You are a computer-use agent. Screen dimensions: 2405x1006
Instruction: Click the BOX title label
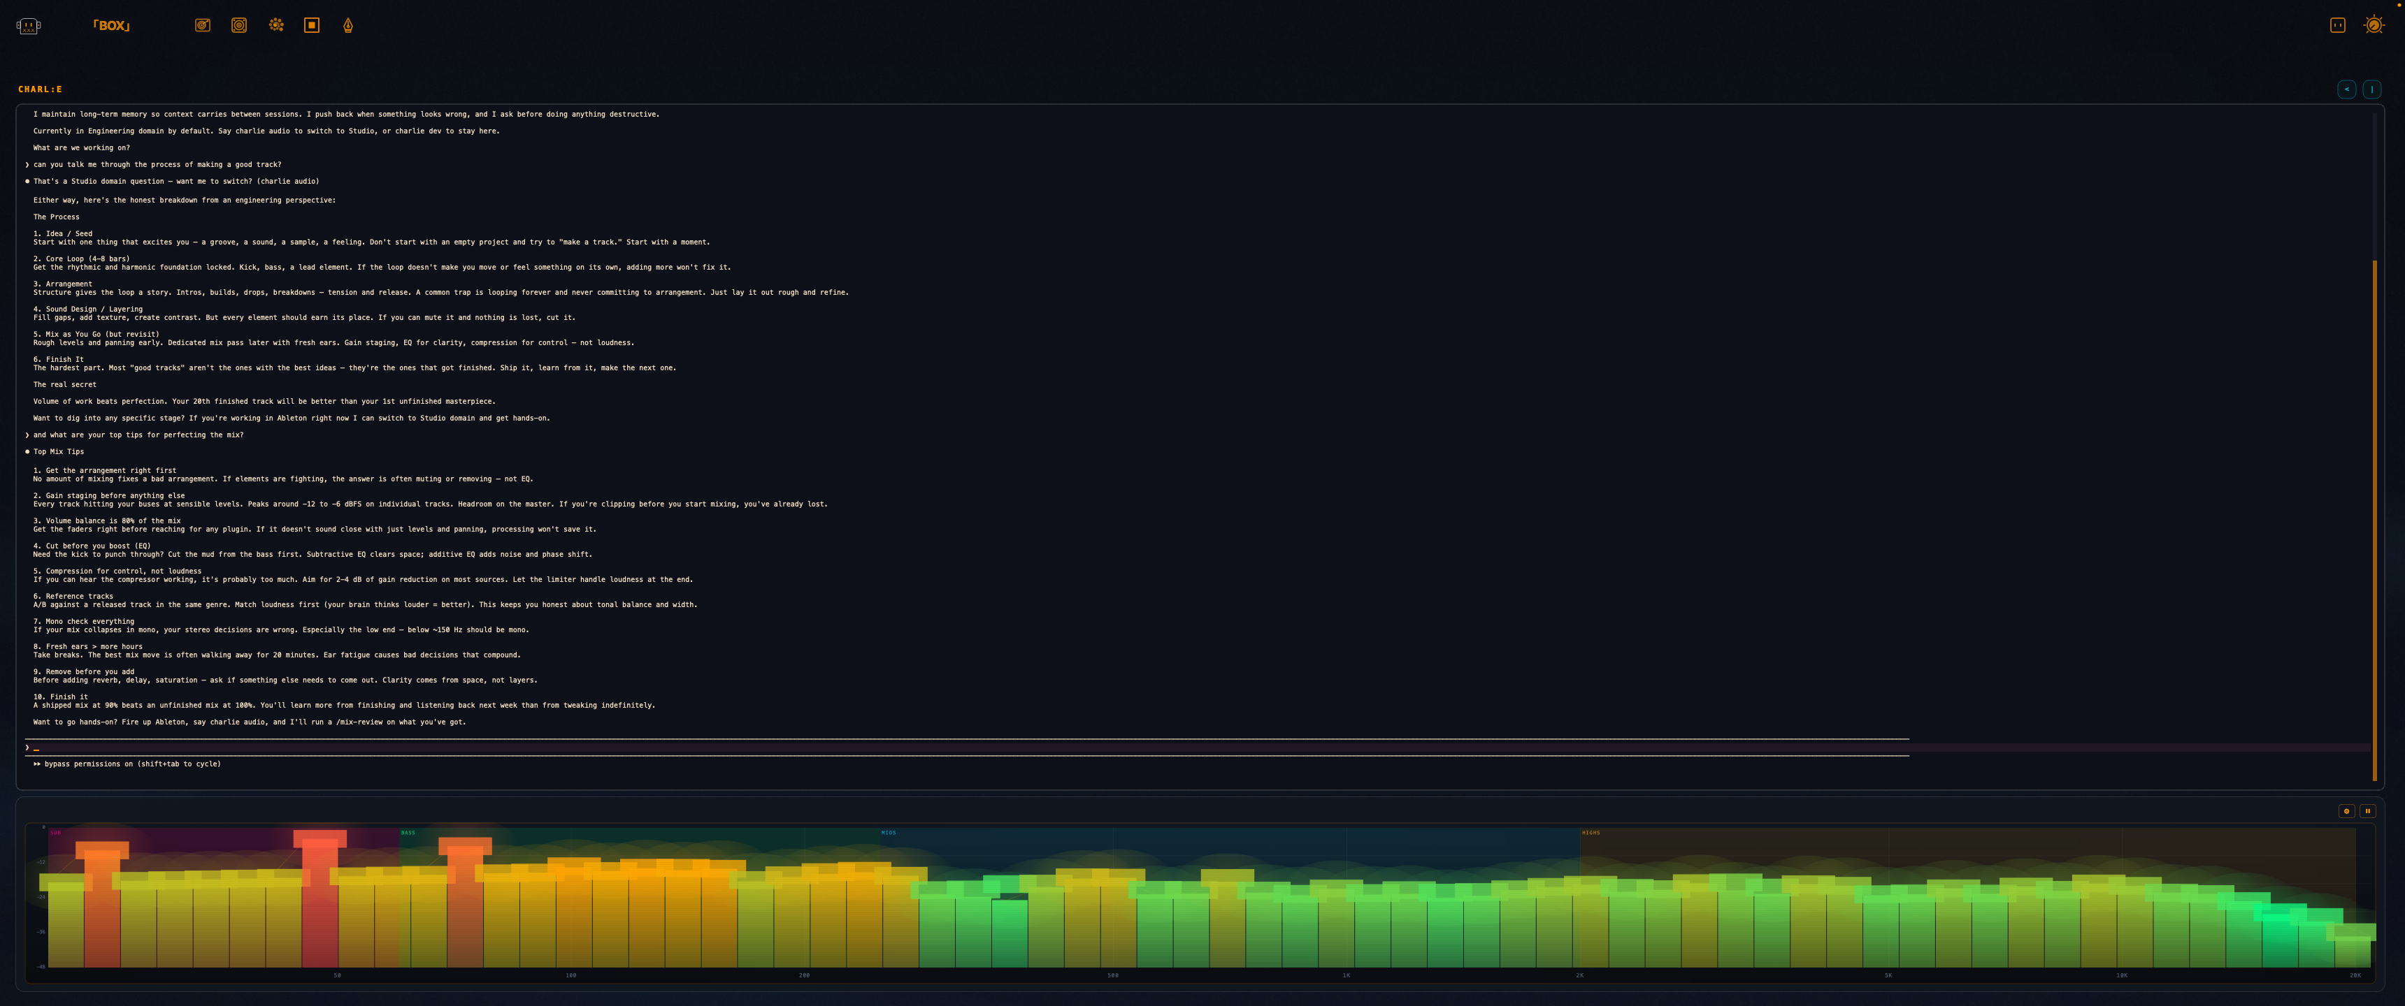(x=111, y=26)
